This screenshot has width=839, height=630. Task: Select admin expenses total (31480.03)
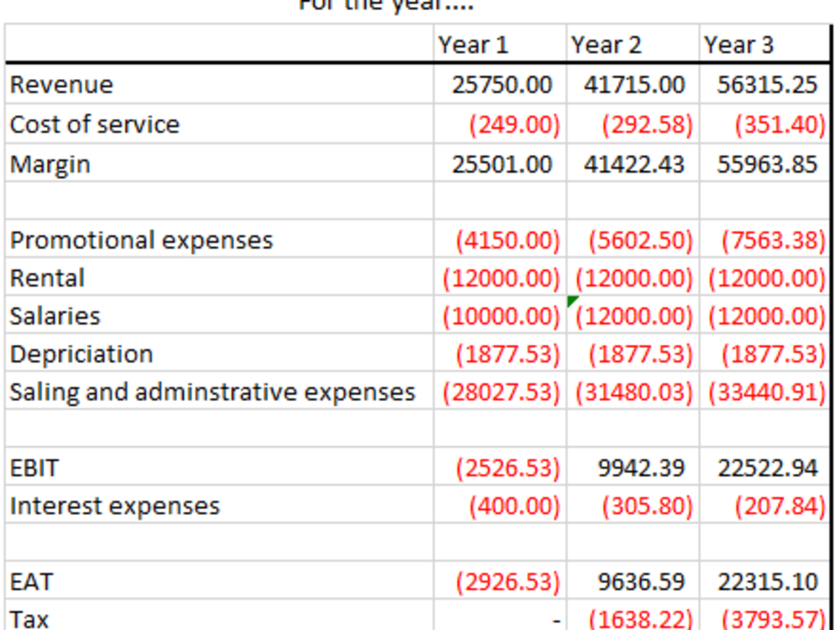633,391
